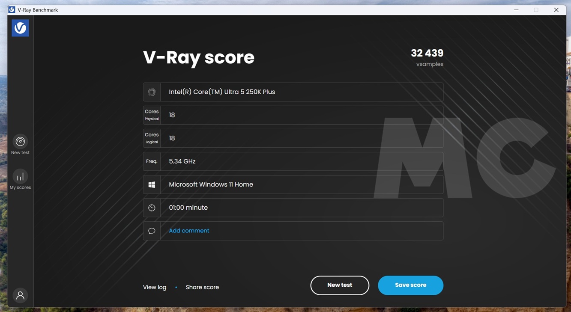Click the speech bubble comment icon

coord(152,230)
